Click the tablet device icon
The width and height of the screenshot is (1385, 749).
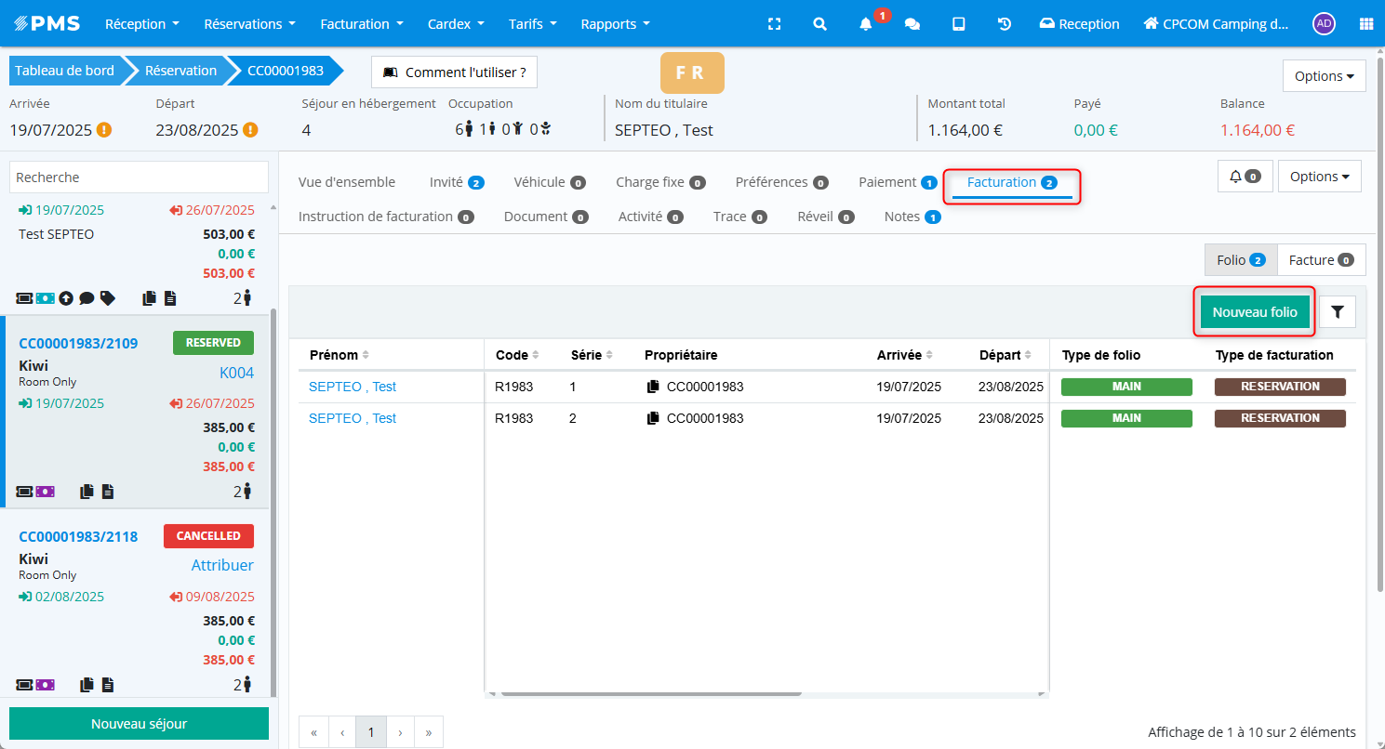pos(958,24)
